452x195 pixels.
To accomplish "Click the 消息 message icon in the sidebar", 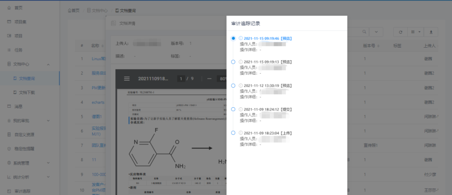I will (x=9, y=106).
